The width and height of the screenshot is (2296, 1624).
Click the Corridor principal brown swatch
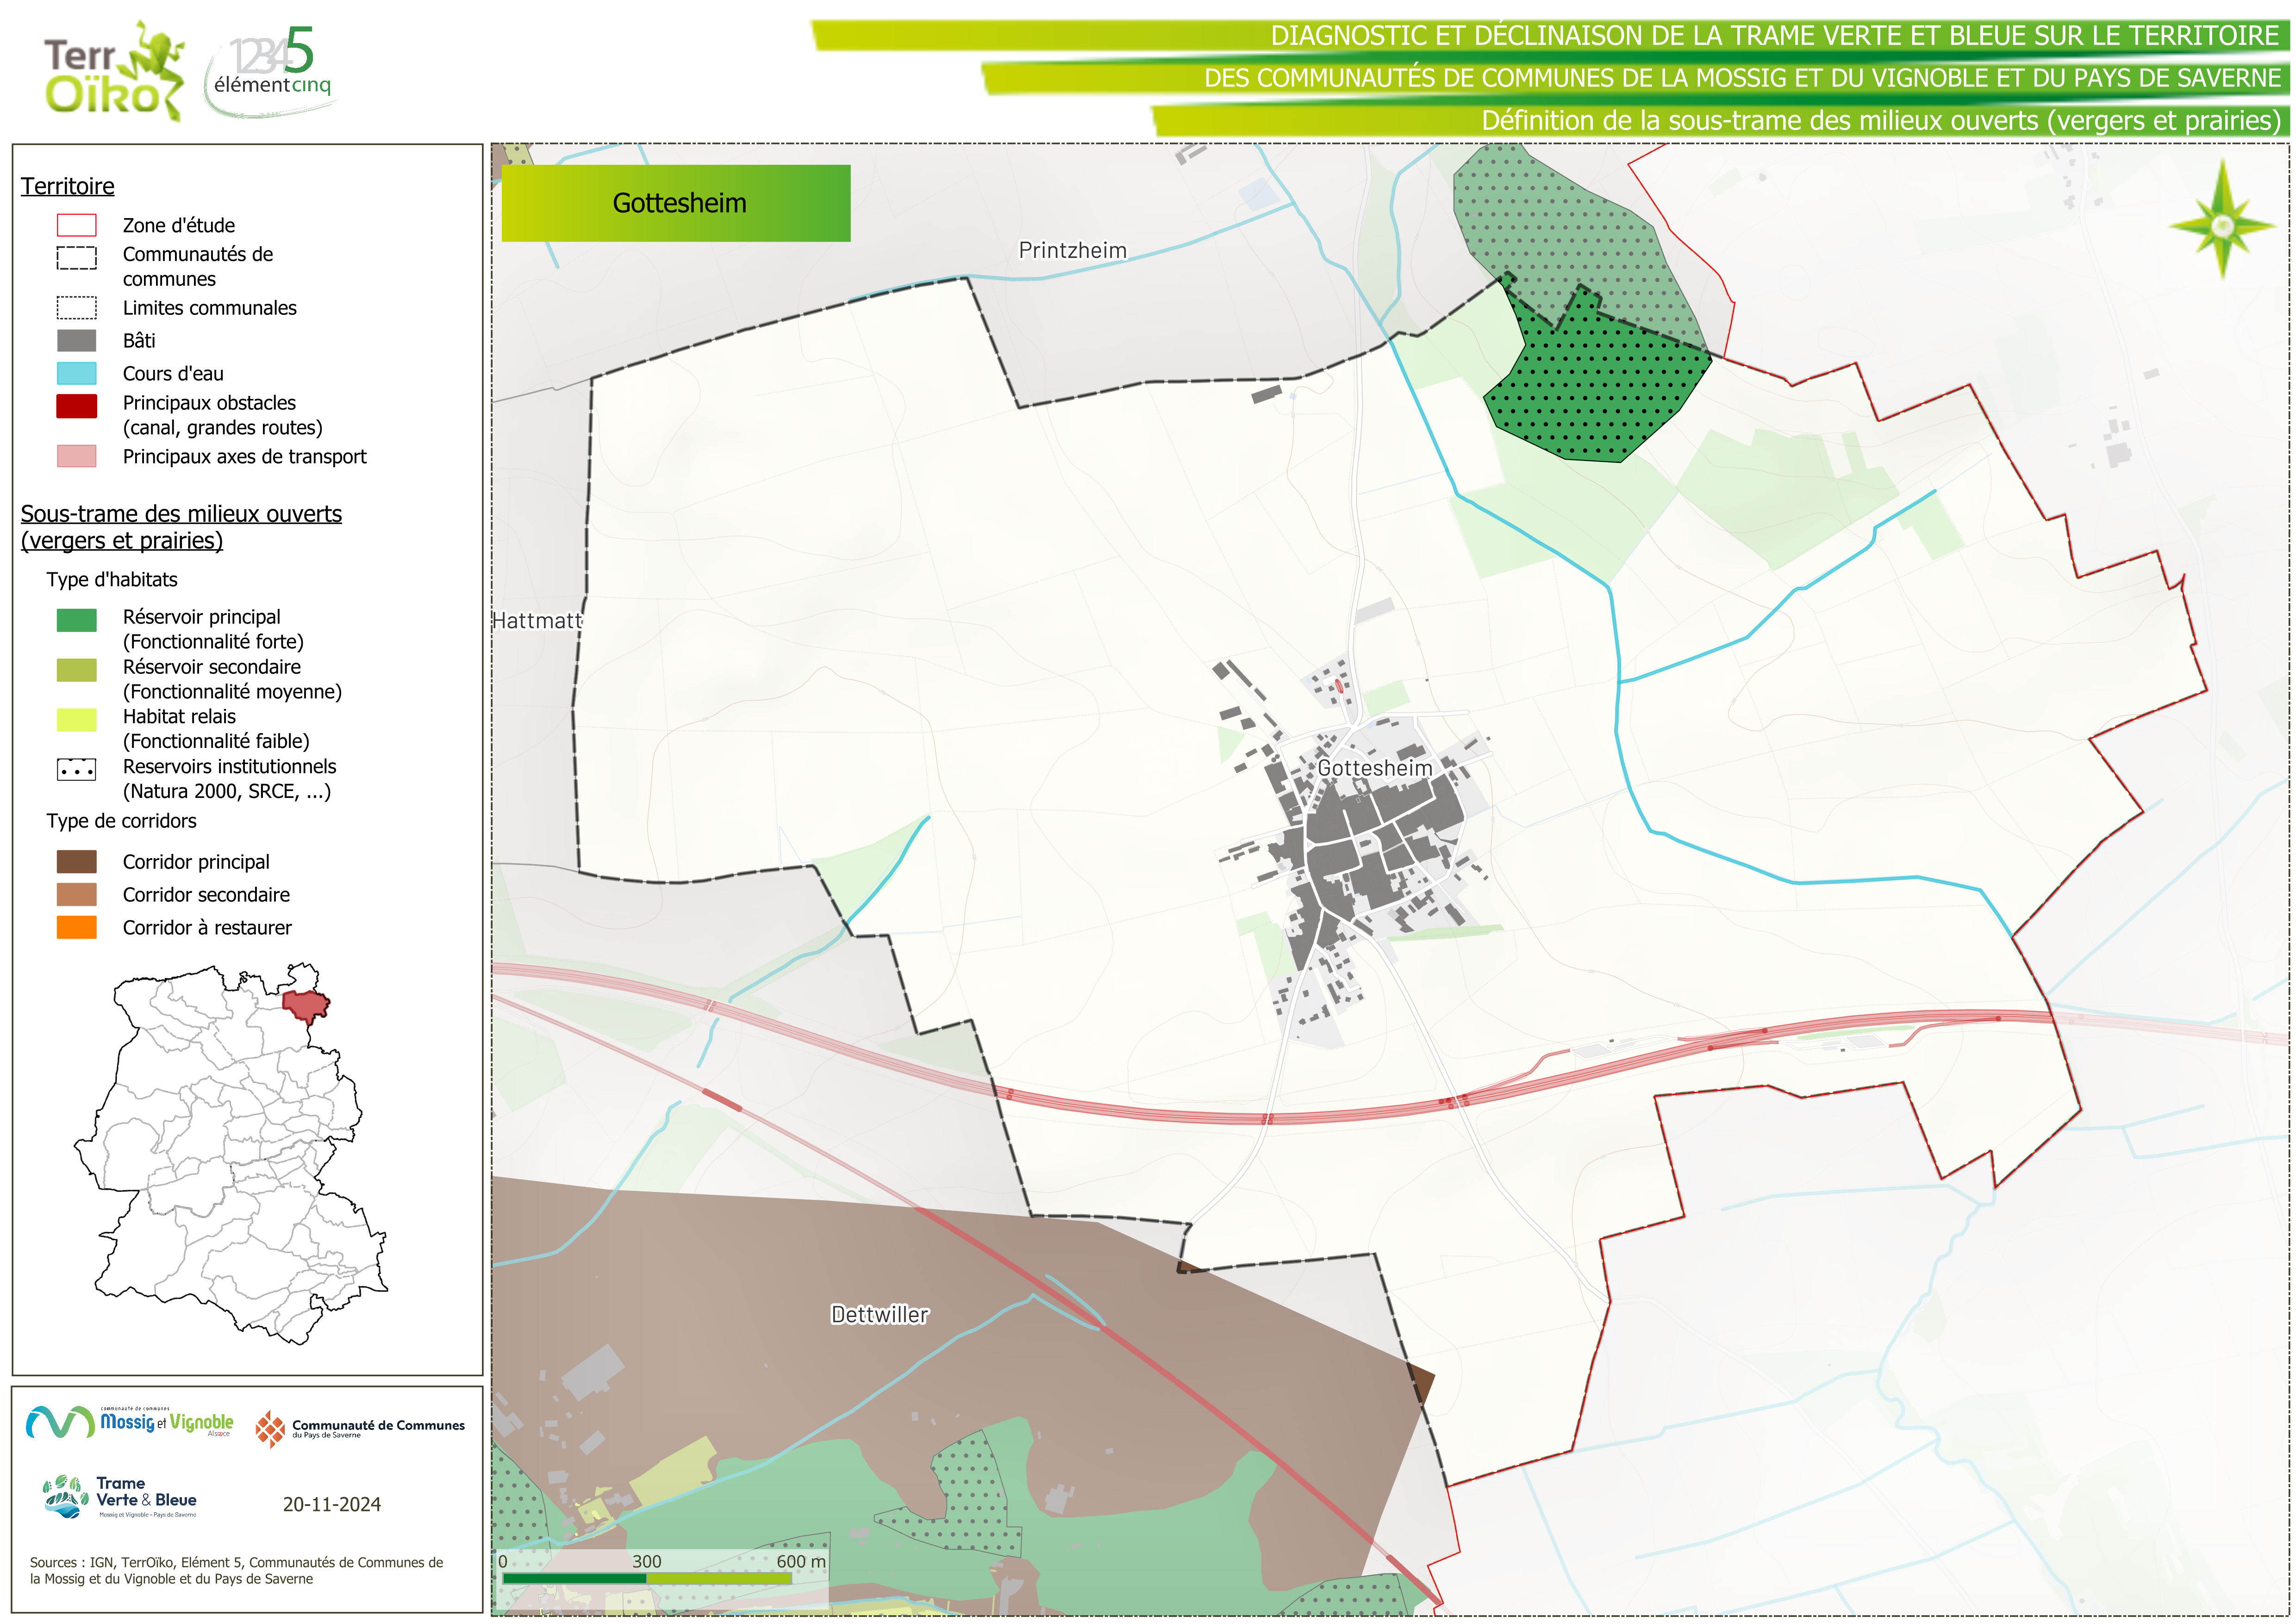point(77,861)
